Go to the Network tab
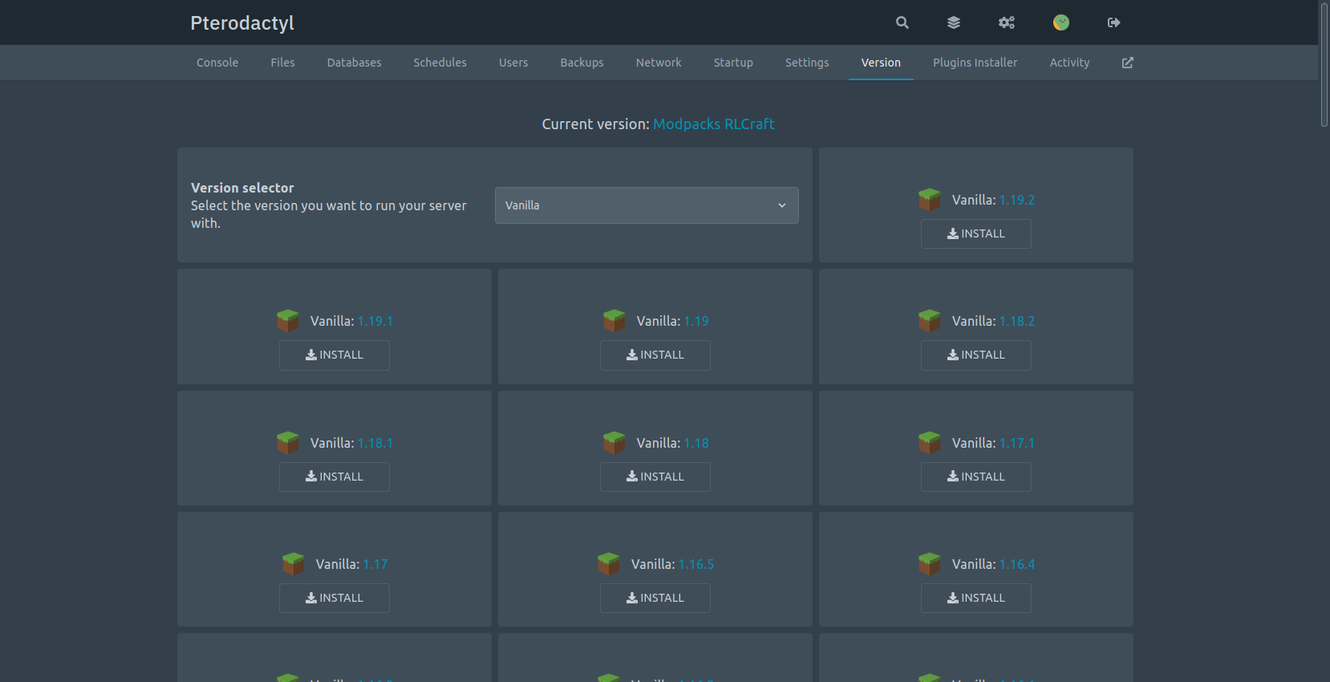Viewport: 1330px width, 682px height. pyautogui.click(x=659, y=63)
